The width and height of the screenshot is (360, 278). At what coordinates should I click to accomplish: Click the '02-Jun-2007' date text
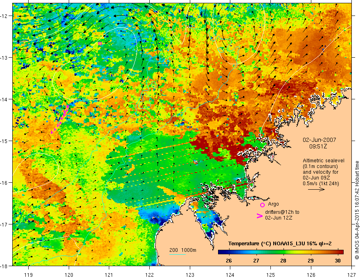pyautogui.click(x=319, y=140)
